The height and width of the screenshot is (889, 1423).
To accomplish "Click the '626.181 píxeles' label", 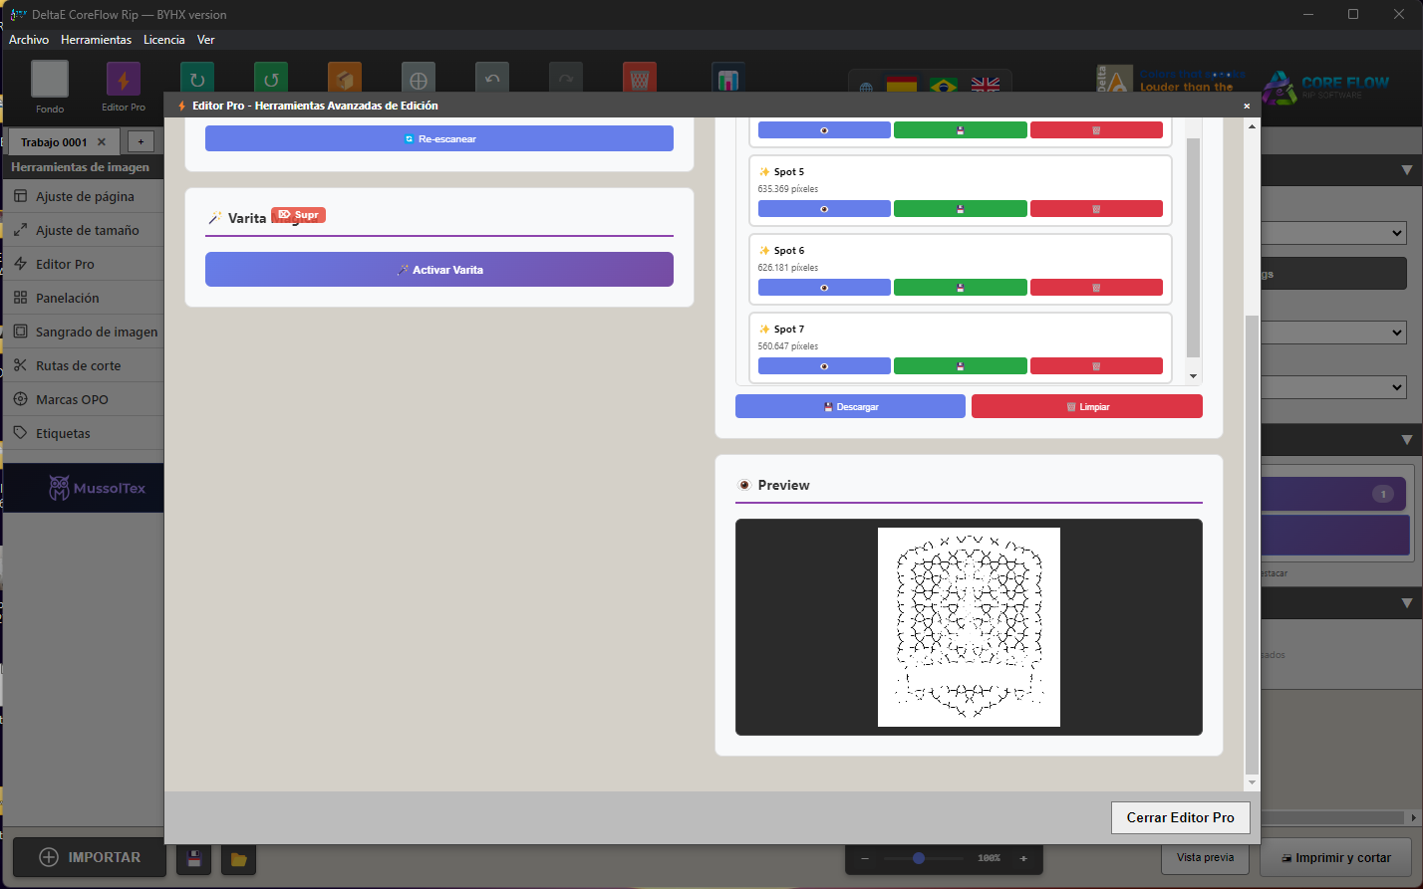I will (788, 268).
